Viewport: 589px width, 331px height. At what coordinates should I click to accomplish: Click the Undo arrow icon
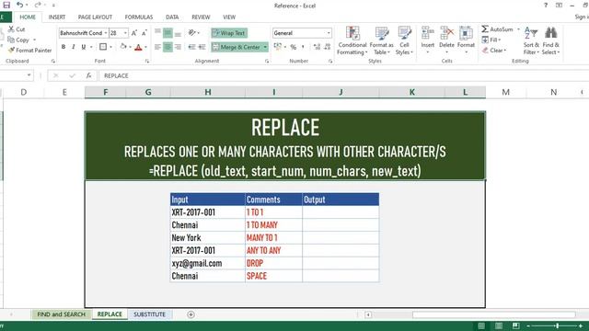pyautogui.click(x=20, y=5)
